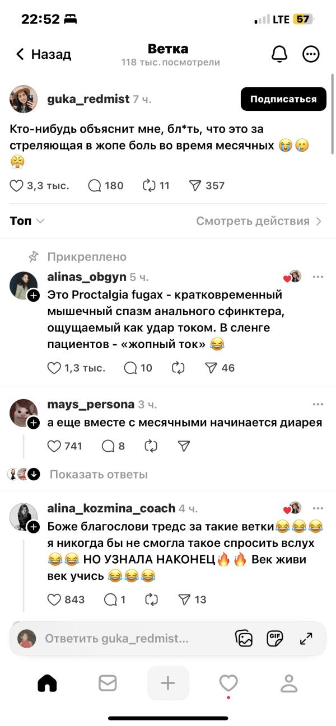Like the mays_persona reply
This screenshot has width=336, height=726.
click(54, 446)
